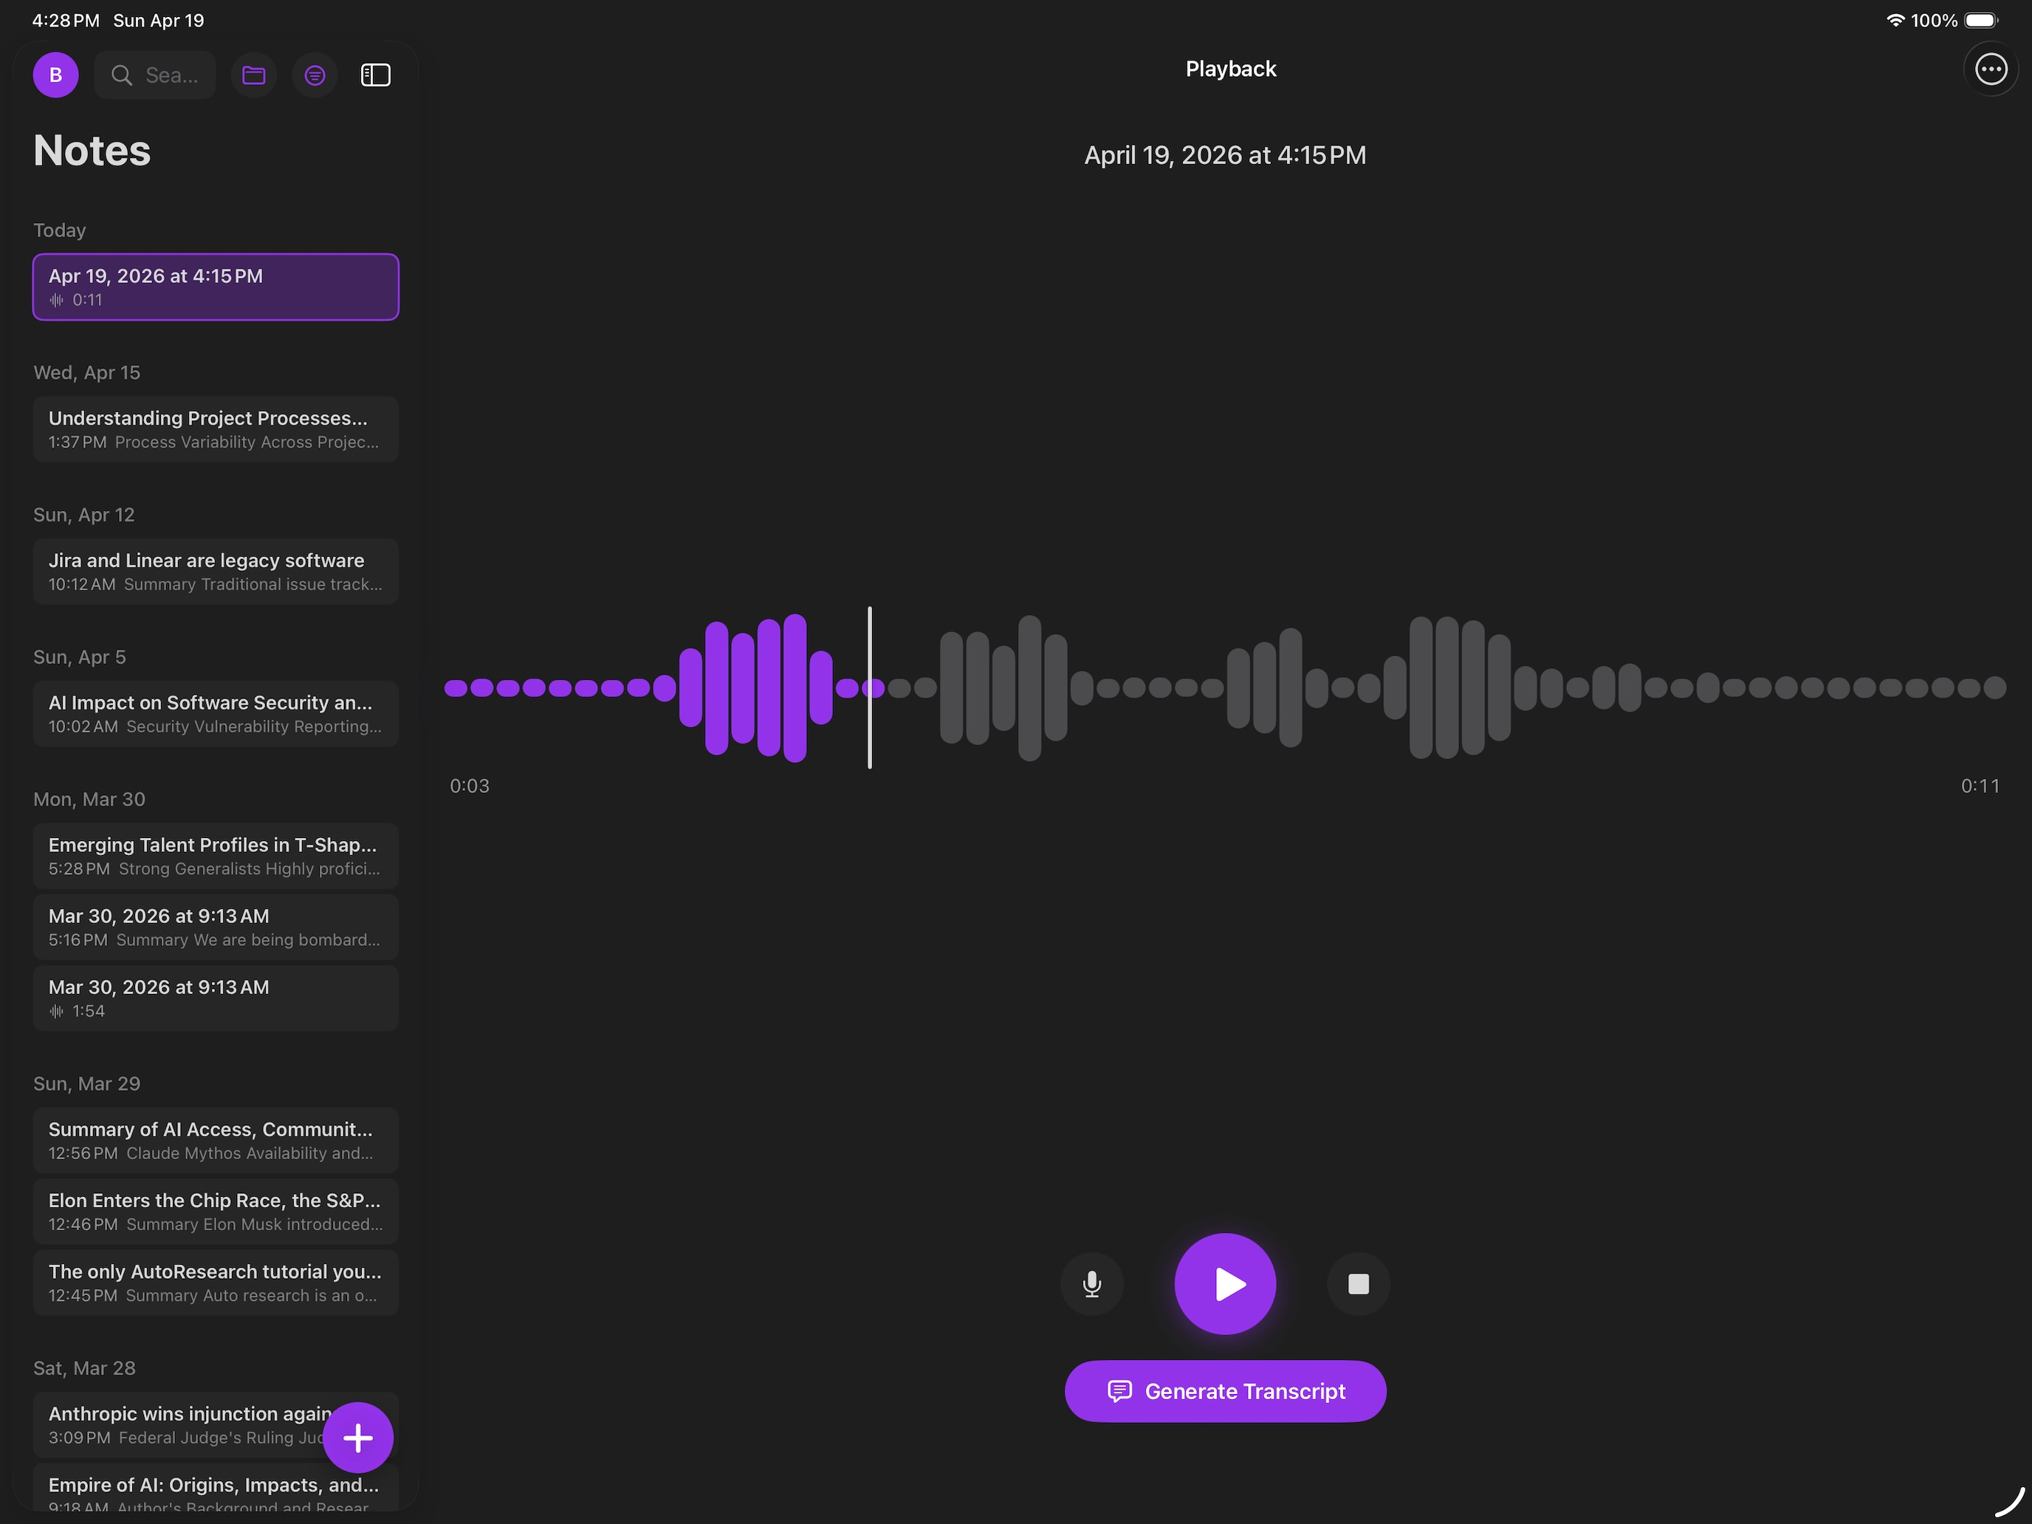The width and height of the screenshot is (2032, 1524).
Task: Open the Mar 30 audio note lasting 1:54
Action: coord(216,998)
